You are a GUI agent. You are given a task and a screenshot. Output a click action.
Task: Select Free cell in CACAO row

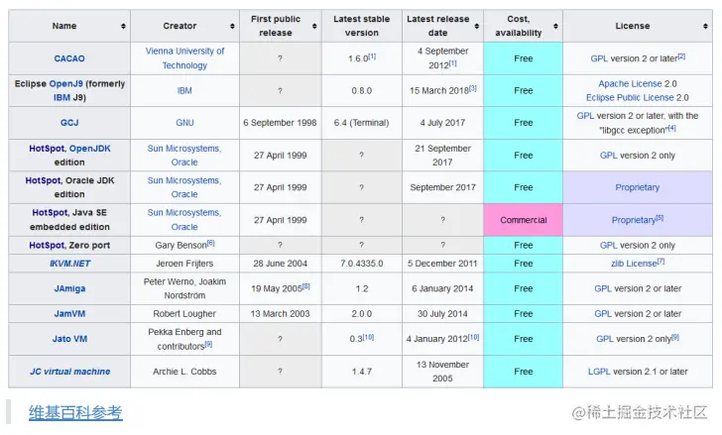(x=523, y=58)
